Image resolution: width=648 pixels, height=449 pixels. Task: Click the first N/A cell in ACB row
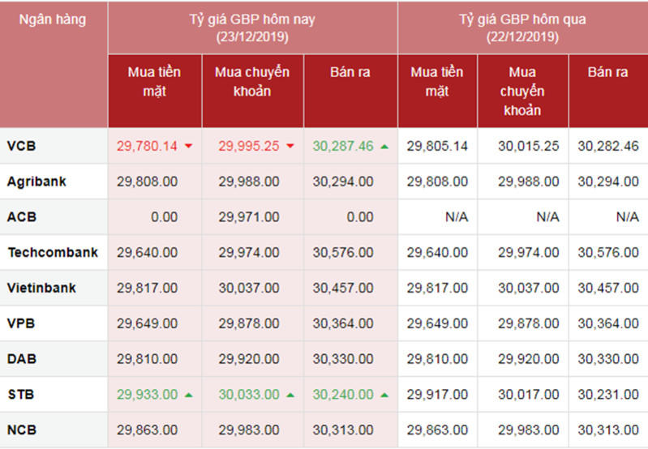[x=437, y=217]
